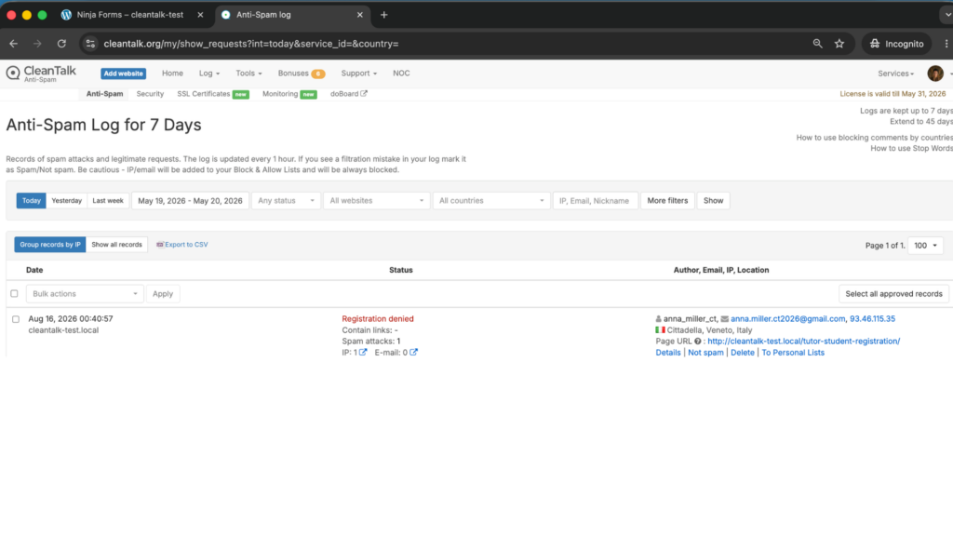Screen dimensions: 953x536
Task: Click the doBoard external link
Action: 348,94
